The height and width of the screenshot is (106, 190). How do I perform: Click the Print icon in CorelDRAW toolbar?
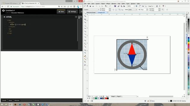(x=93, y=6)
